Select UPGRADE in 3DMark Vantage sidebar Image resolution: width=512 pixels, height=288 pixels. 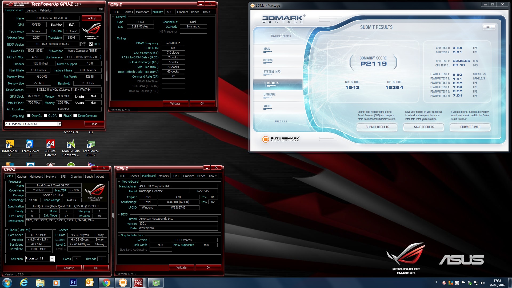(x=269, y=94)
